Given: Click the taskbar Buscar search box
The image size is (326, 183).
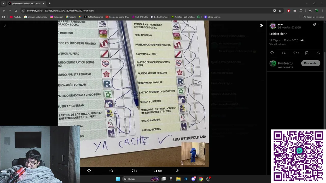Looking at the screenshot, I should (x=141, y=179).
